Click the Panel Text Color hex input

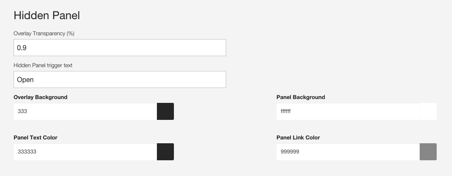[85, 151]
